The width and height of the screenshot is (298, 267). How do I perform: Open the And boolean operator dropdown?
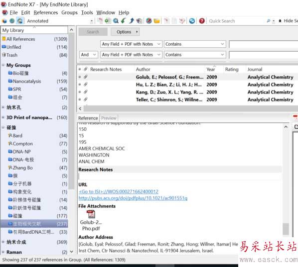pyautogui.click(x=88, y=55)
